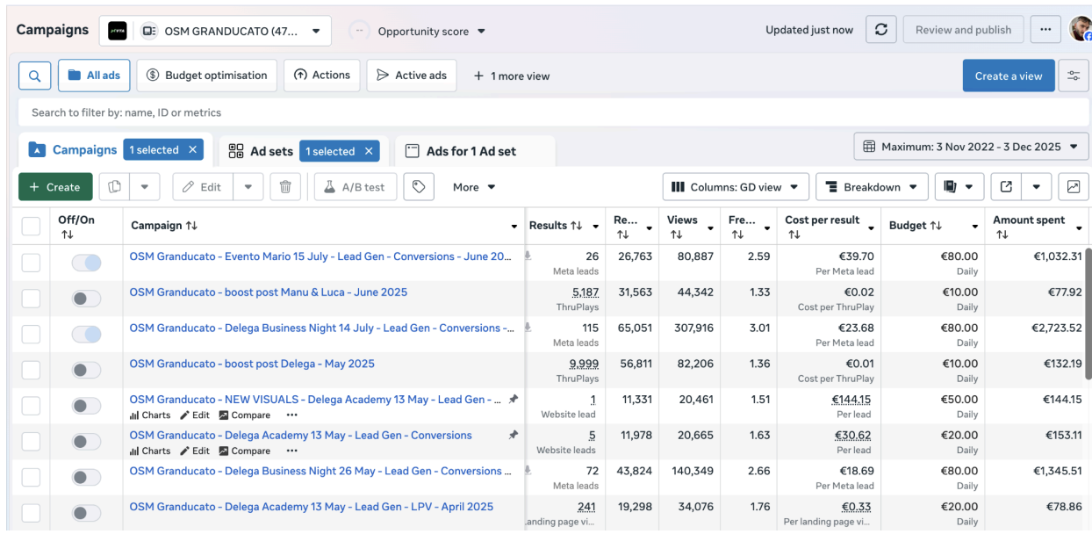Click the duplicate copy icon
Viewport: 1092px width, 534px height.
tap(114, 187)
